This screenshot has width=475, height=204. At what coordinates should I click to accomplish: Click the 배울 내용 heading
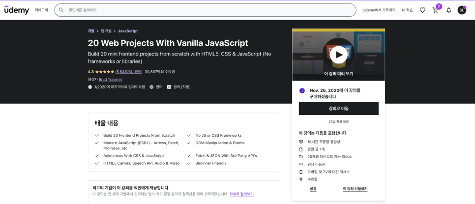click(106, 123)
